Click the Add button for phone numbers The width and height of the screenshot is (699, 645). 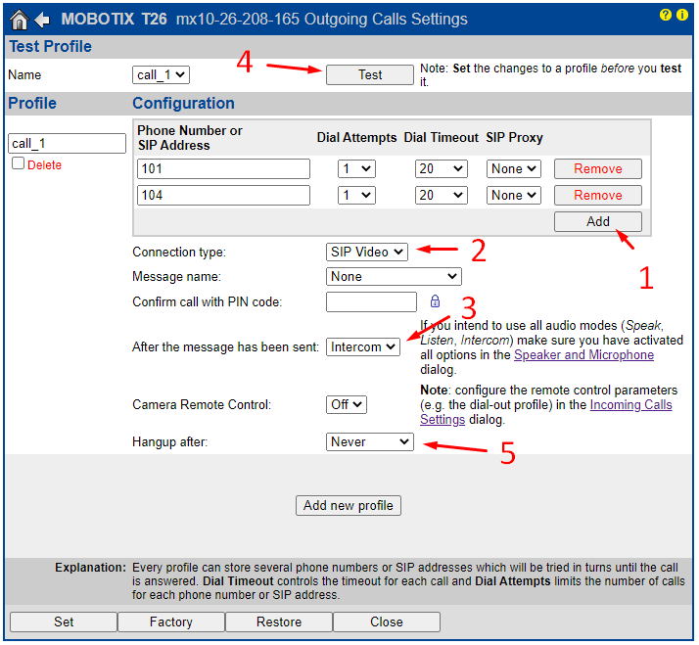597,221
